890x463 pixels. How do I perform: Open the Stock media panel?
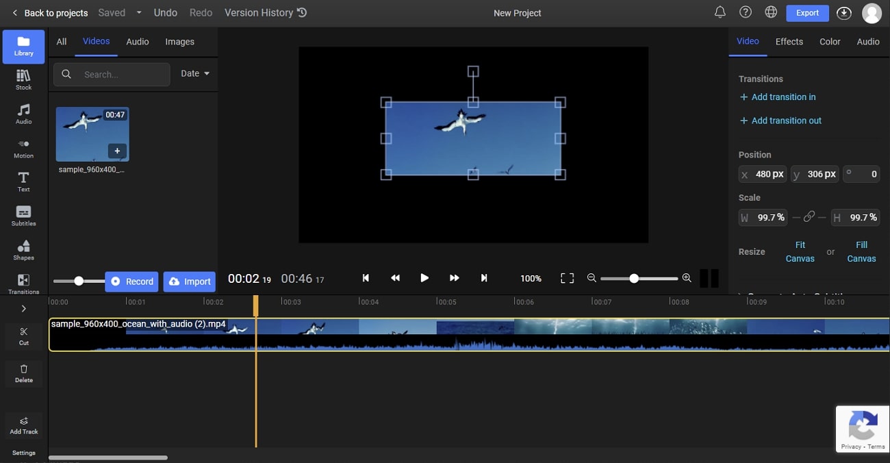point(23,79)
